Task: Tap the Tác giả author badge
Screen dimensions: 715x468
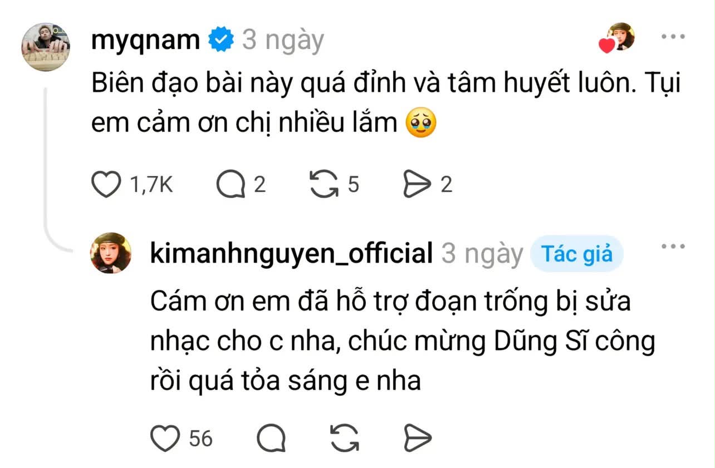Action: [577, 254]
